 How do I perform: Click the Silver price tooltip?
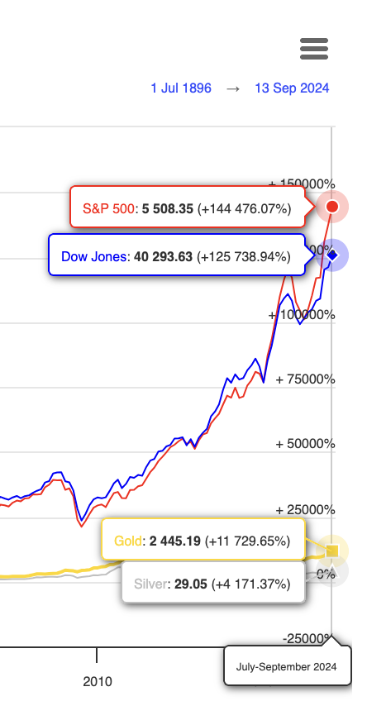coord(213,583)
